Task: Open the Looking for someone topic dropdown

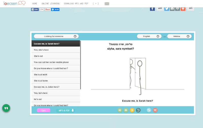Action: click(x=56, y=36)
